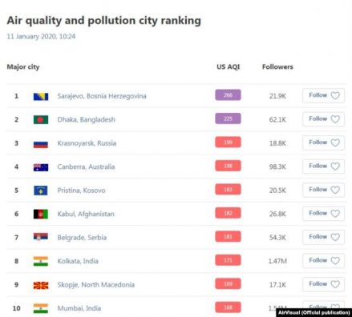Toggle the heart for Sarajevo row

point(335,95)
